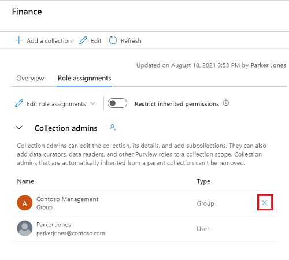Click the Add a collection label
Image resolution: width=289 pixels, height=260 pixels.
point(49,41)
